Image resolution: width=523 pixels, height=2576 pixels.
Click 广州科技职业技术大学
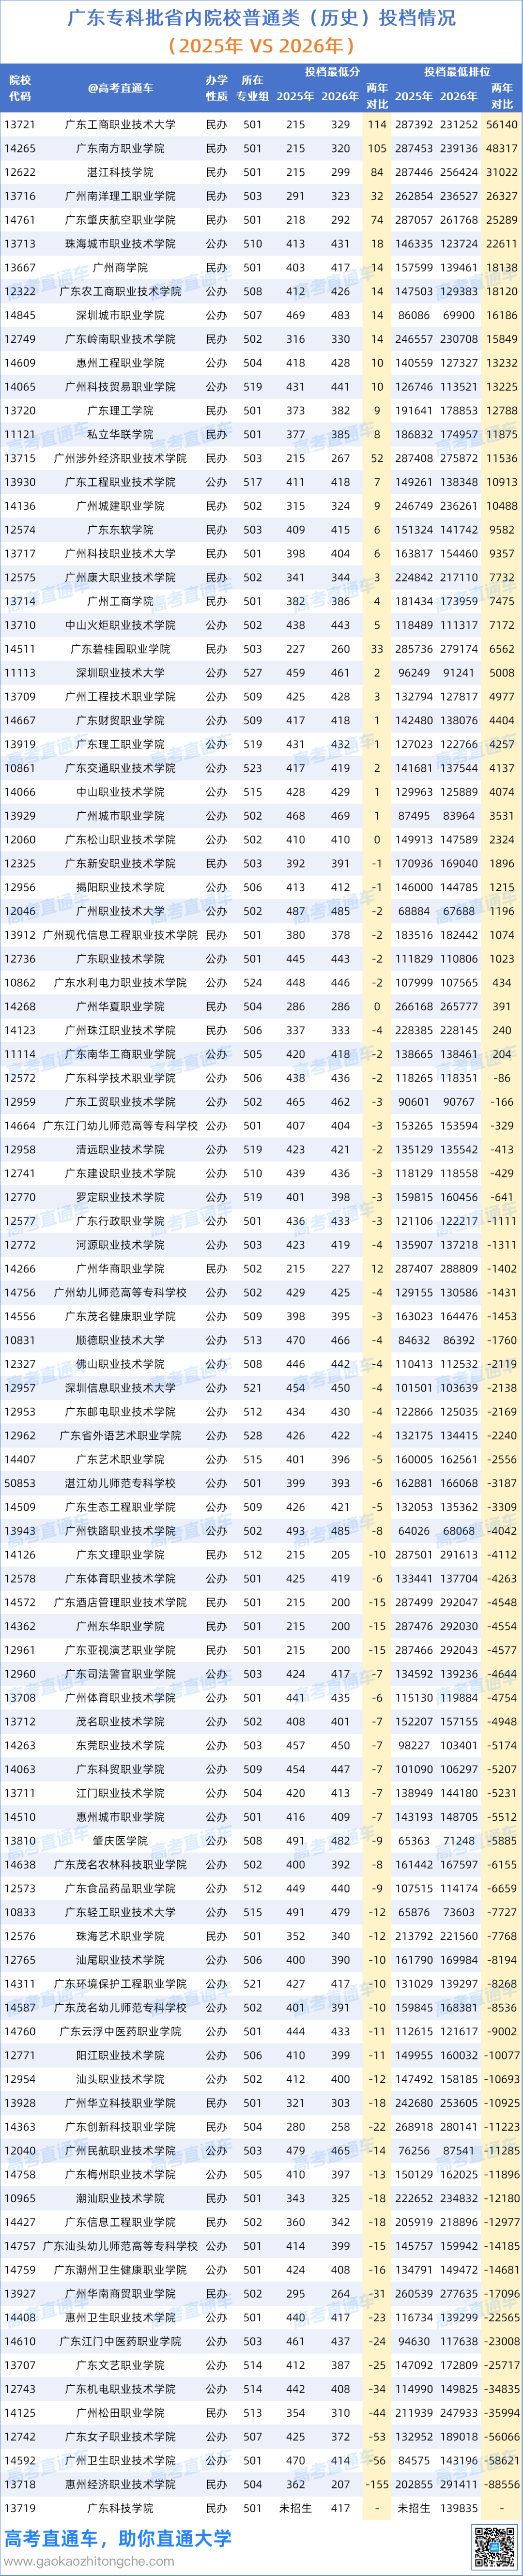point(120,554)
